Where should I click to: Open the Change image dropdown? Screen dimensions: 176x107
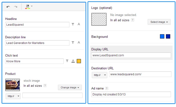(x=70, y=87)
